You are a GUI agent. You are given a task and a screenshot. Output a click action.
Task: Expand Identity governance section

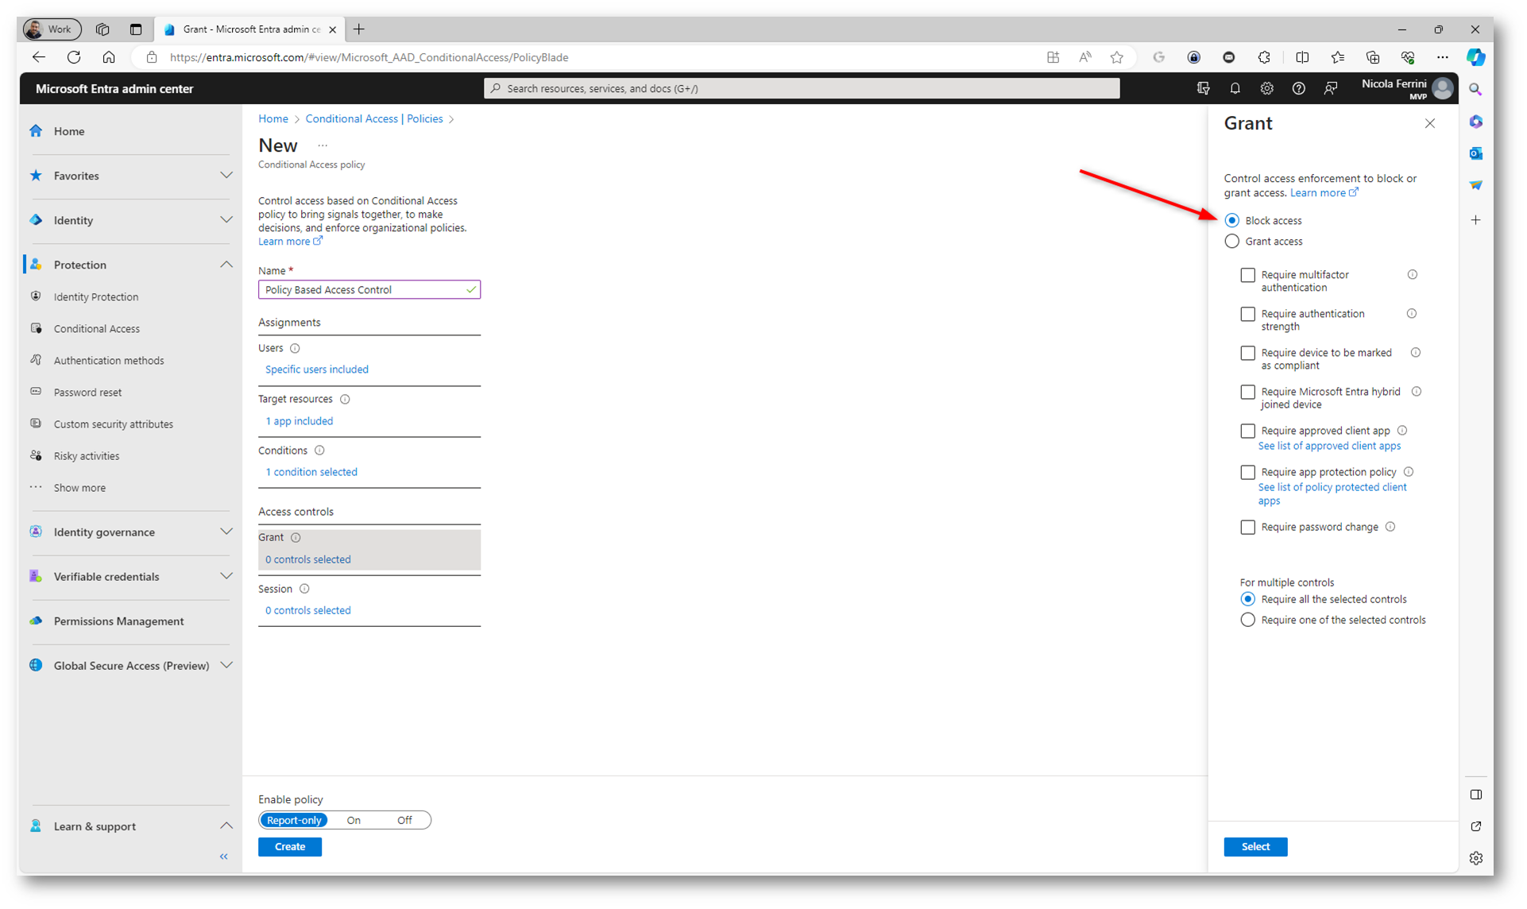pyautogui.click(x=226, y=532)
